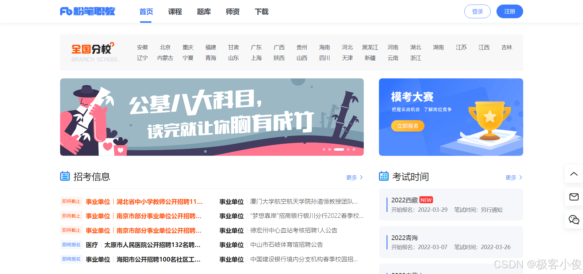
Task: Choose 重庆 branch school
Action: 188,47
